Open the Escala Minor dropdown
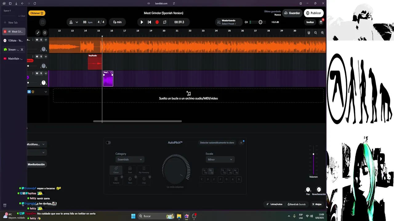 coord(220,160)
